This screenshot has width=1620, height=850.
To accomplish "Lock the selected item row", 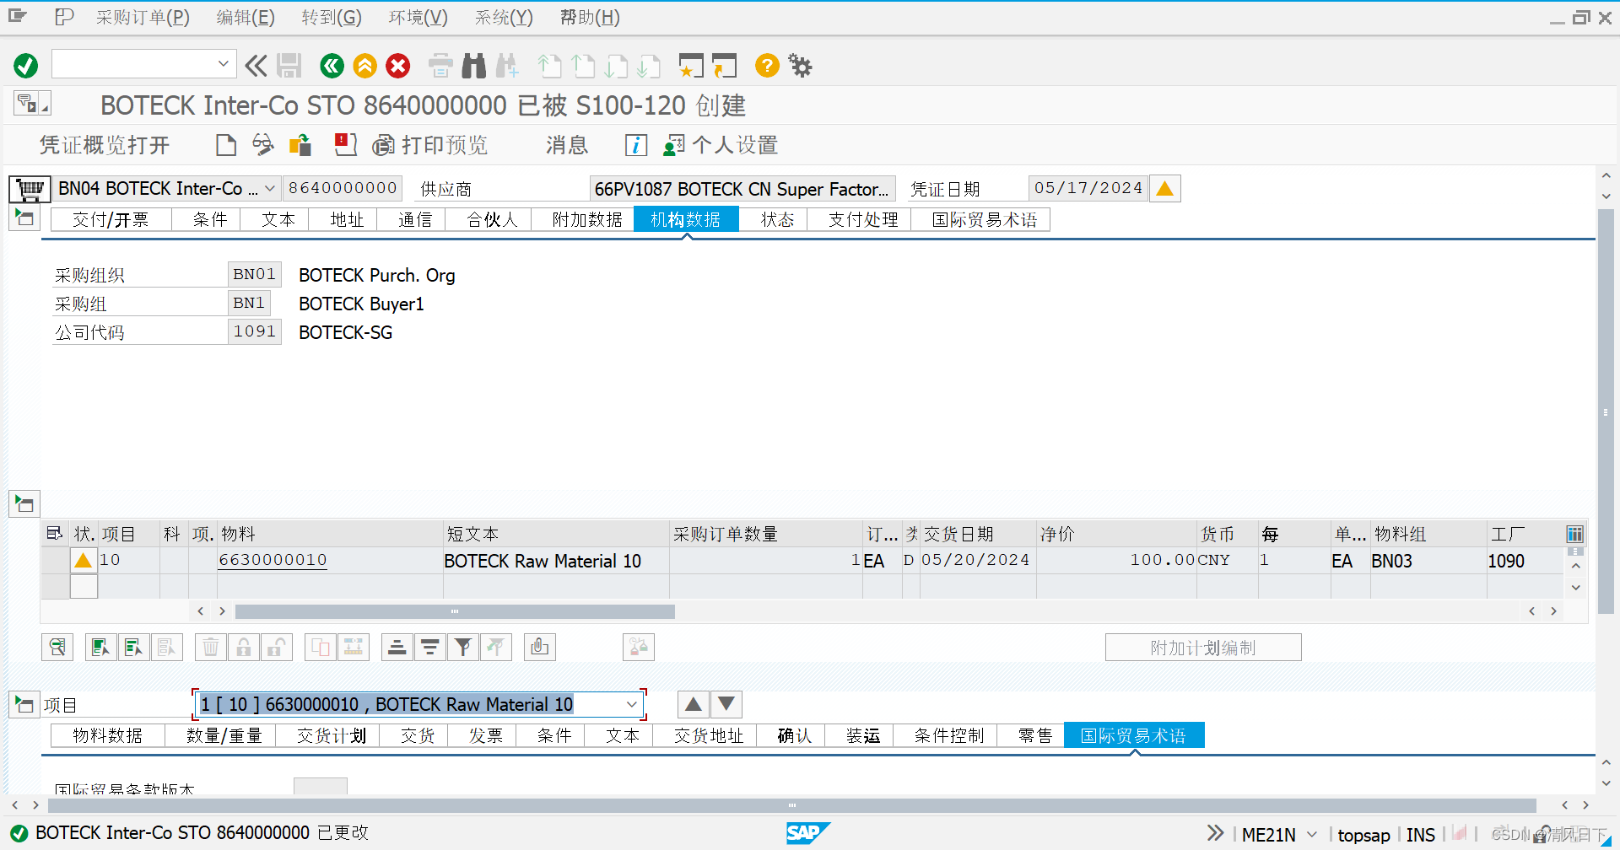I will [243, 647].
